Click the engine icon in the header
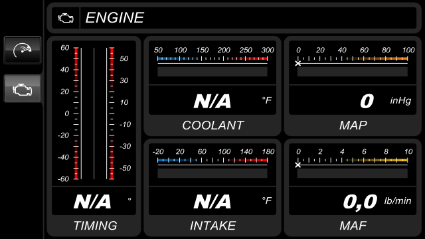This screenshot has width=425, height=239. pyautogui.click(x=66, y=18)
